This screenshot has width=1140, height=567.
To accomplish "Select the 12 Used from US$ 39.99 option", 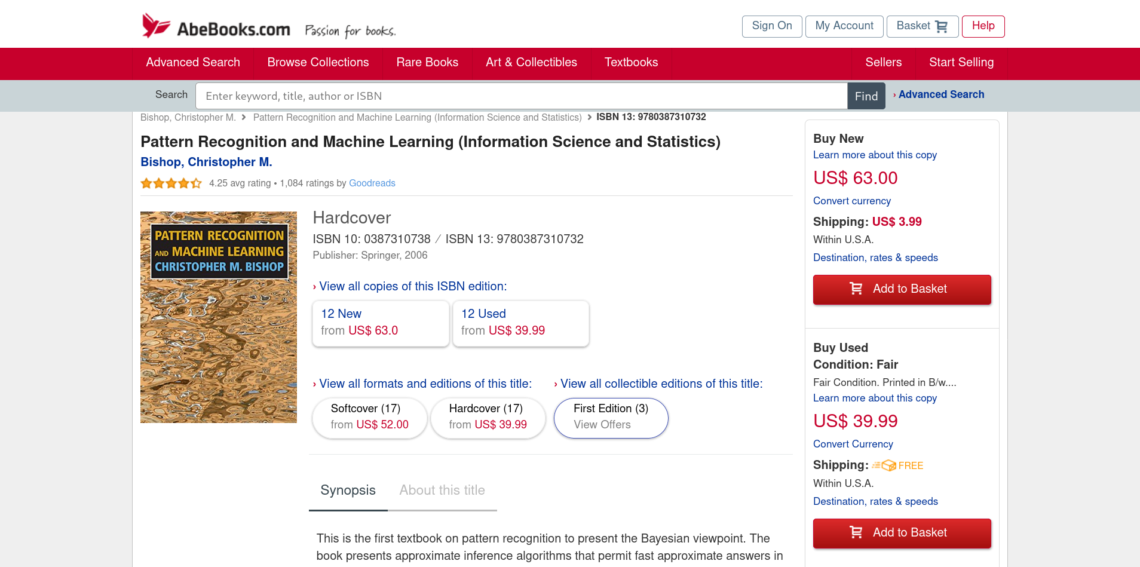I will click(521, 323).
